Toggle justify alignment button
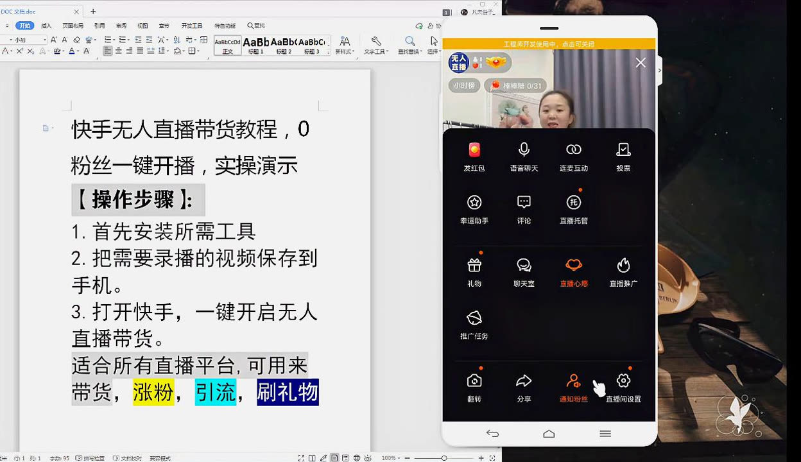This screenshot has height=462, width=801. click(140, 51)
